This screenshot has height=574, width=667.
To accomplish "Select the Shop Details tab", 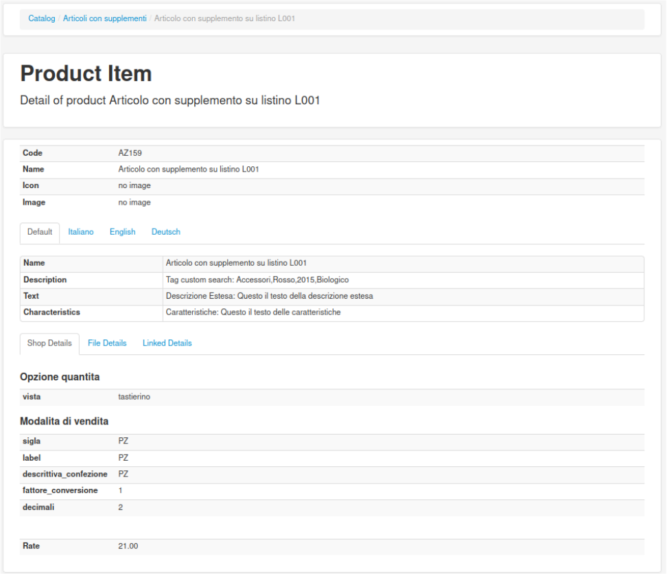I will tap(49, 343).
